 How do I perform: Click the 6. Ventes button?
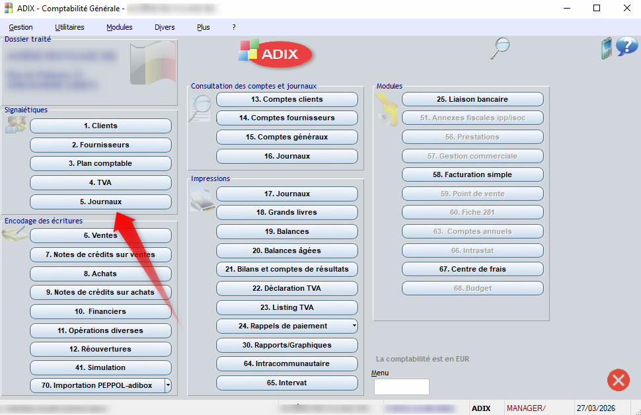[x=100, y=235]
